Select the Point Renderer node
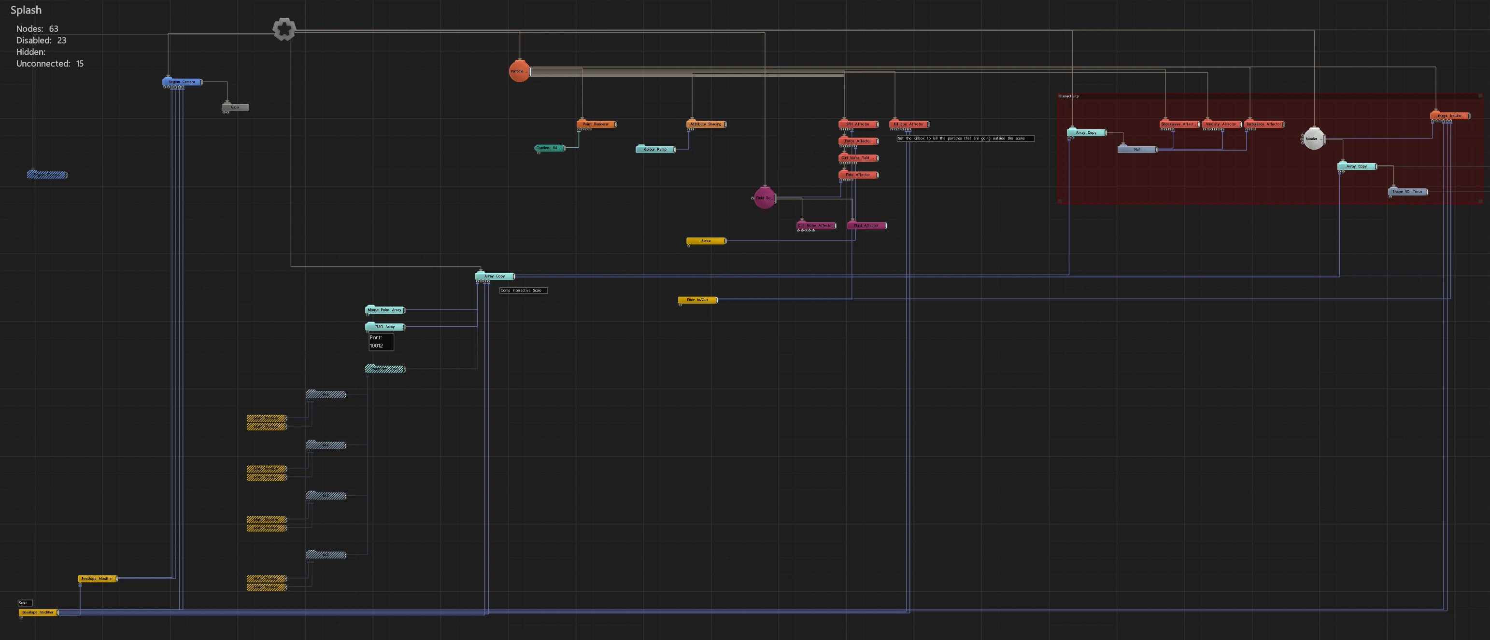Viewport: 1490px width, 640px height. point(596,125)
